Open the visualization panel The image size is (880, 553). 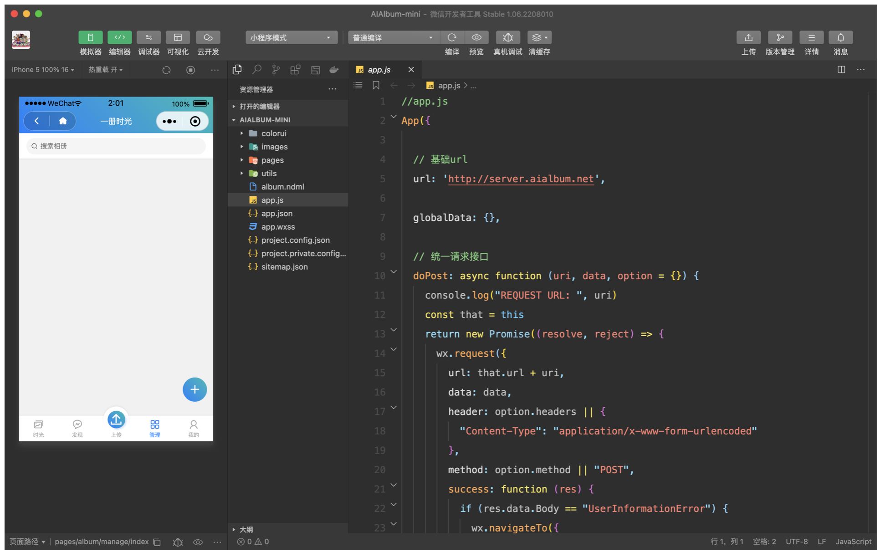click(178, 37)
